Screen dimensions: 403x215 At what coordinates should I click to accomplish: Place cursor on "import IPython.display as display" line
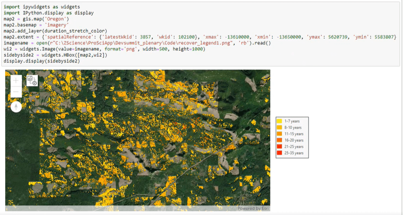click(49, 13)
